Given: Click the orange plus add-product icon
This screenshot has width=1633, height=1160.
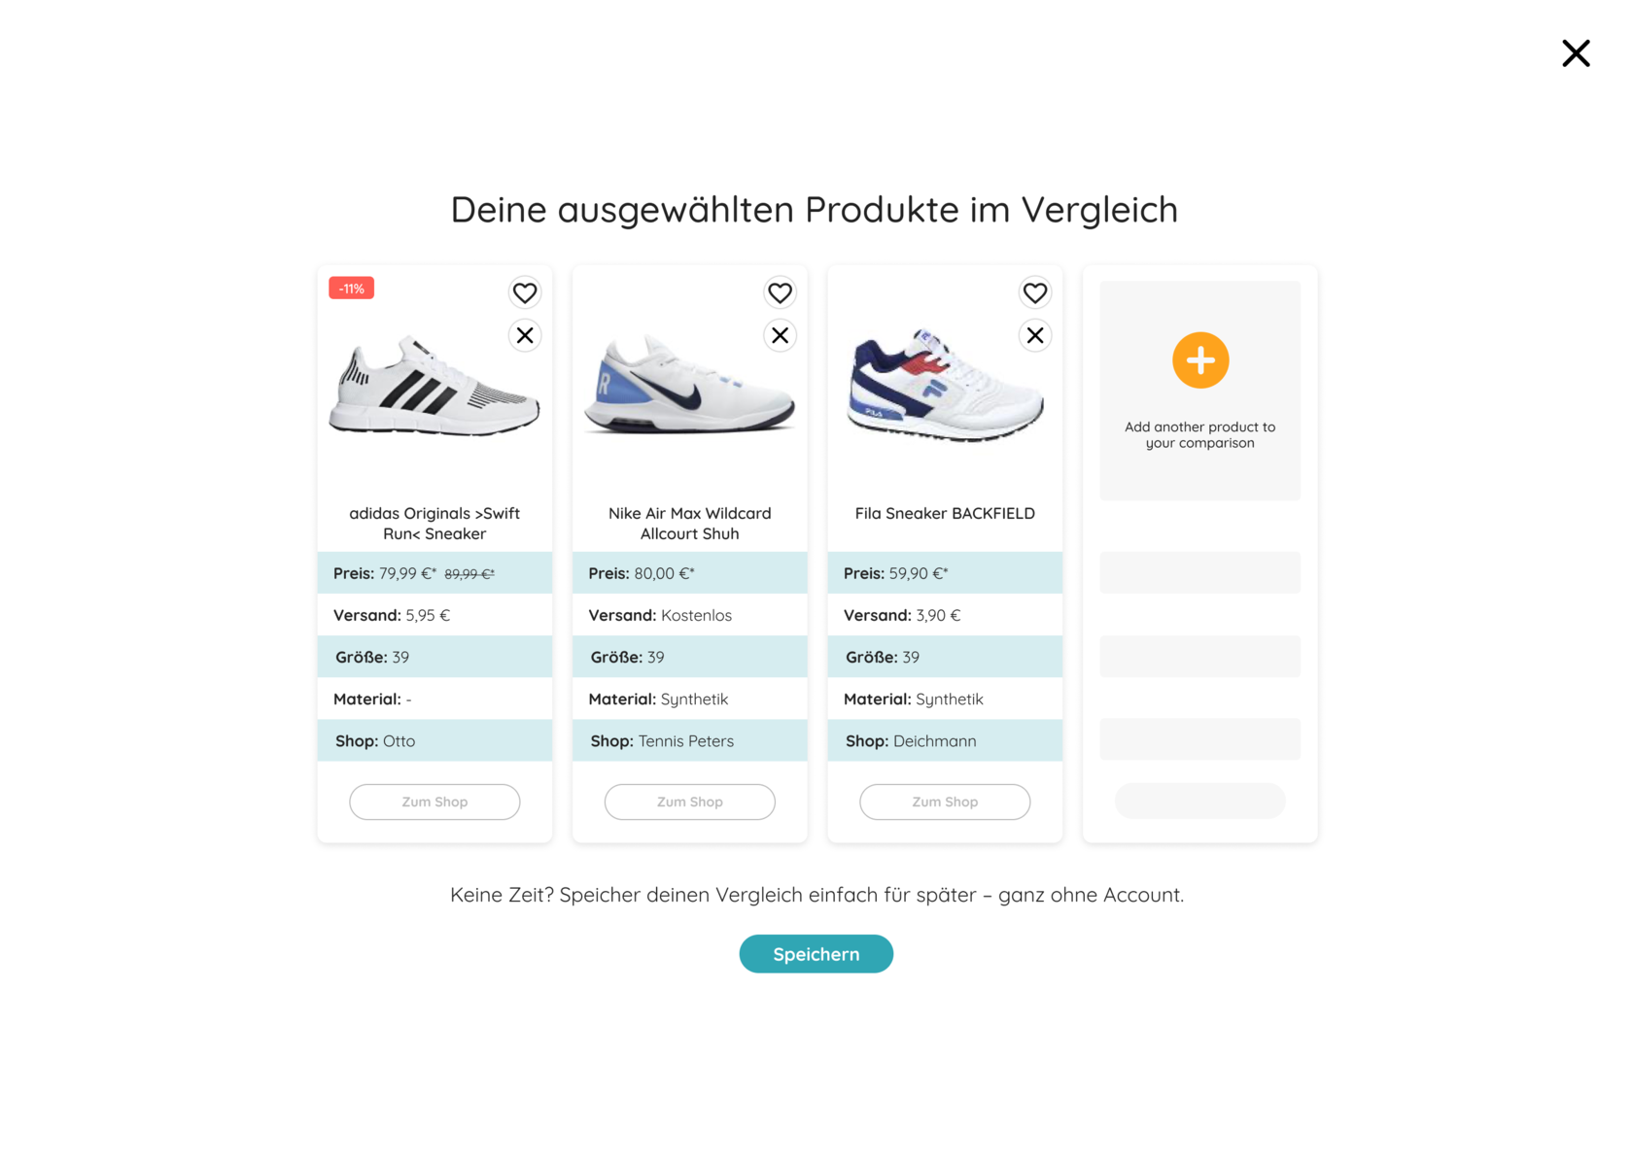Looking at the screenshot, I should tap(1200, 360).
